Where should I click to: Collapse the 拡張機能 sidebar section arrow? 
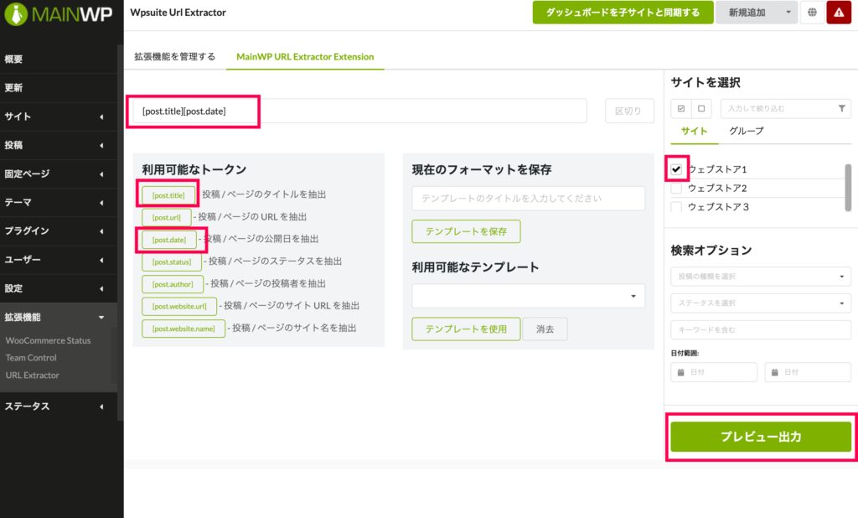pos(101,317)
